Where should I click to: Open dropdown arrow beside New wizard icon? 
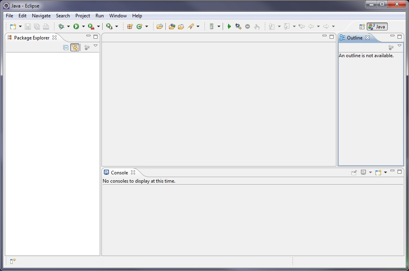(x=20, y=26)
